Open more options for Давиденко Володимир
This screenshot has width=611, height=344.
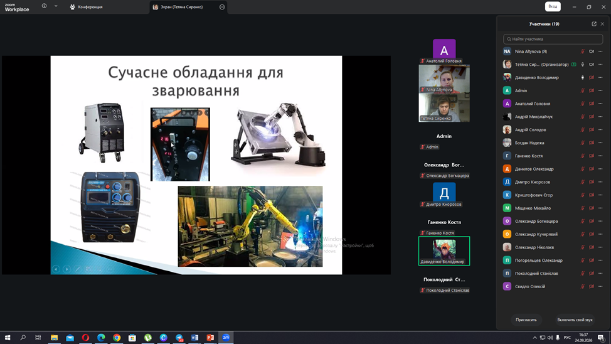[600, 78]
